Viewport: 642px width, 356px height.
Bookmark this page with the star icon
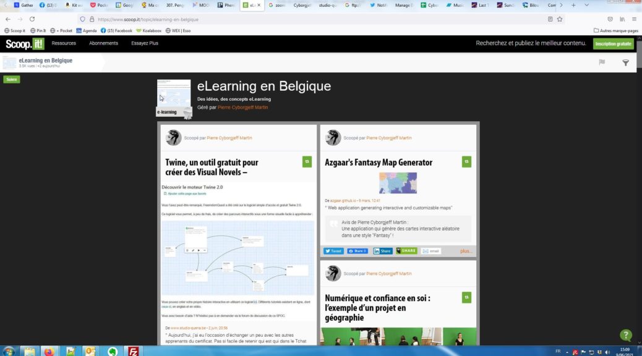(560, 19)
